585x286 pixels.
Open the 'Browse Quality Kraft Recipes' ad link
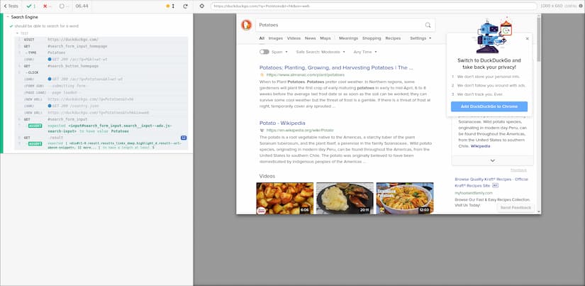[491, 182]
